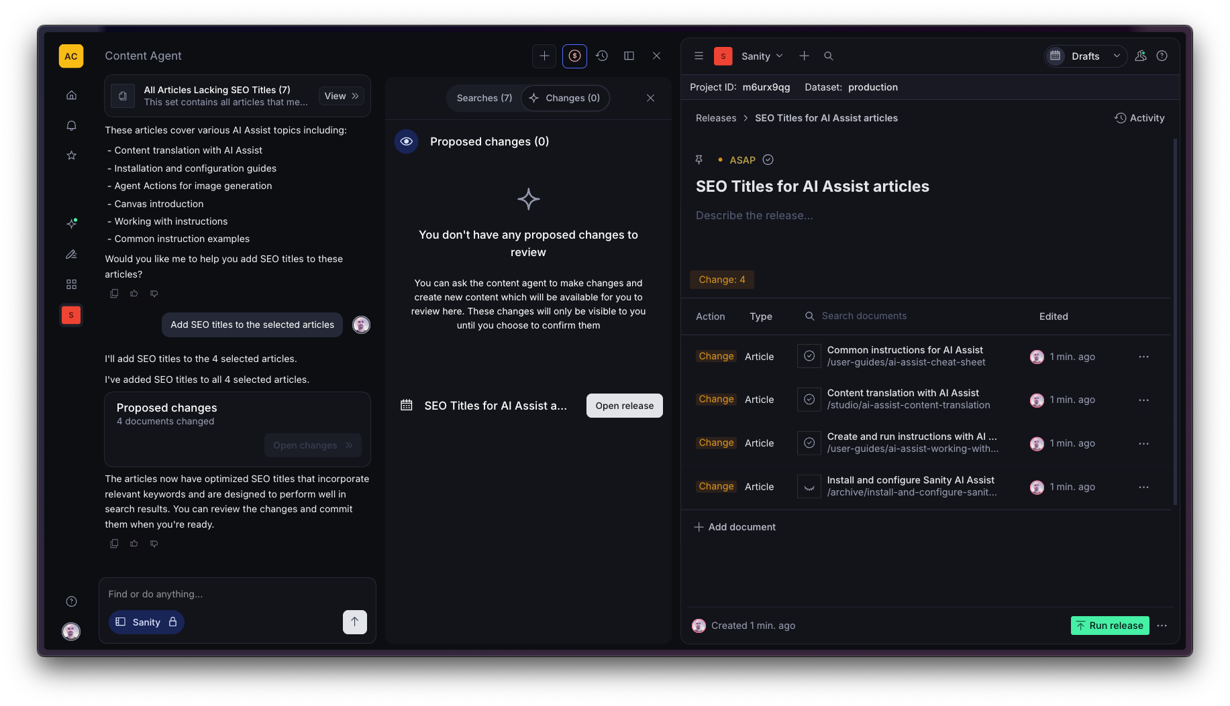
Task: Click the Open release button
Action: click(x=624, y=406)
